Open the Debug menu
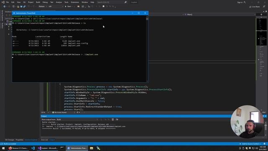 45,2
